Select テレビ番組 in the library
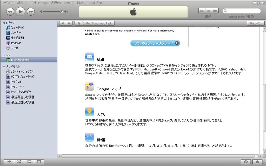Image resolution: width=266 pixels, height=166 pixels. point(15,38)
